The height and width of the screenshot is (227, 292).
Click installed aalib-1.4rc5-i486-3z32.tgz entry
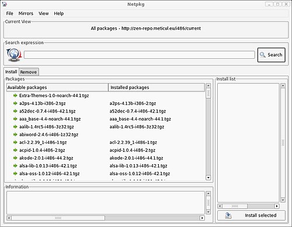pos(137,127)
